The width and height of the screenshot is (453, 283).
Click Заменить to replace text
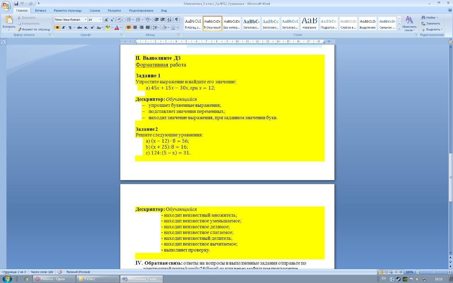(431, 23)
